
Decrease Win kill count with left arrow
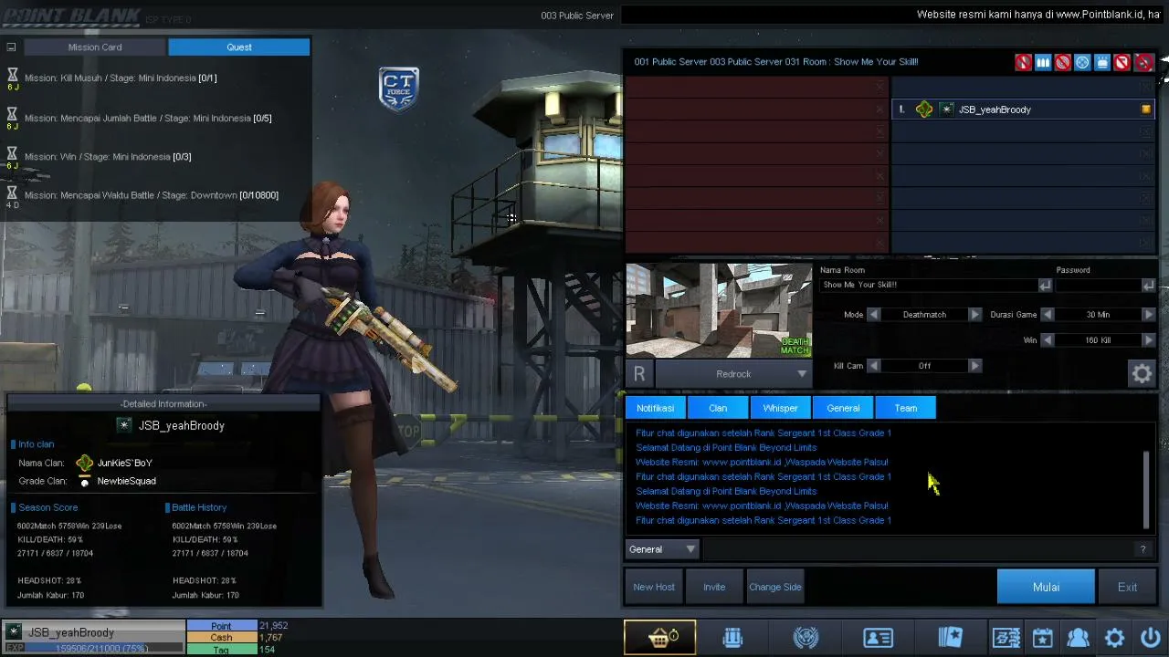pyautogui.click(x=1048, y=340)
